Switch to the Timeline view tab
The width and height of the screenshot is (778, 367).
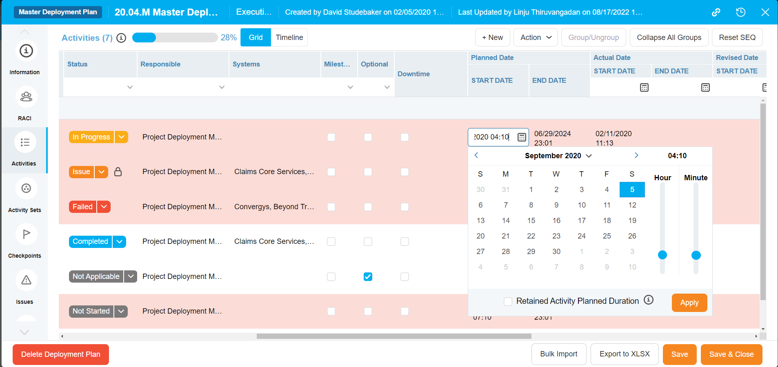coord(289,38)
